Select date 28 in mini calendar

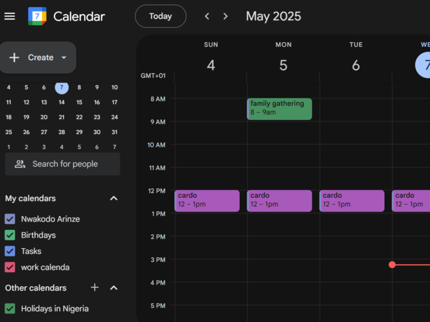pos(61,132)
